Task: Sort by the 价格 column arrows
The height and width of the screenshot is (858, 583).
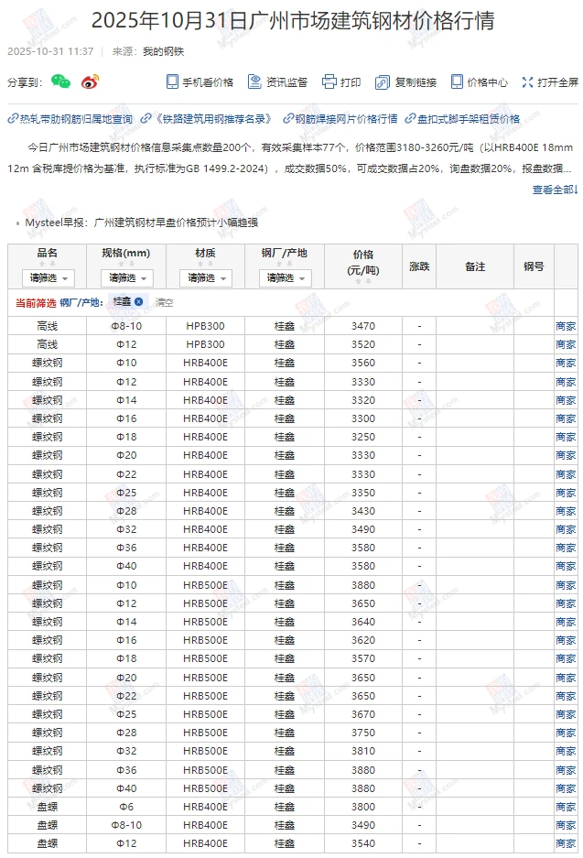Action: point(363,281)
